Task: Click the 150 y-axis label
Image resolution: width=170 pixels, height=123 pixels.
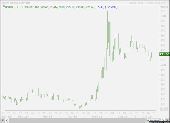Action: tap(163, 89)
